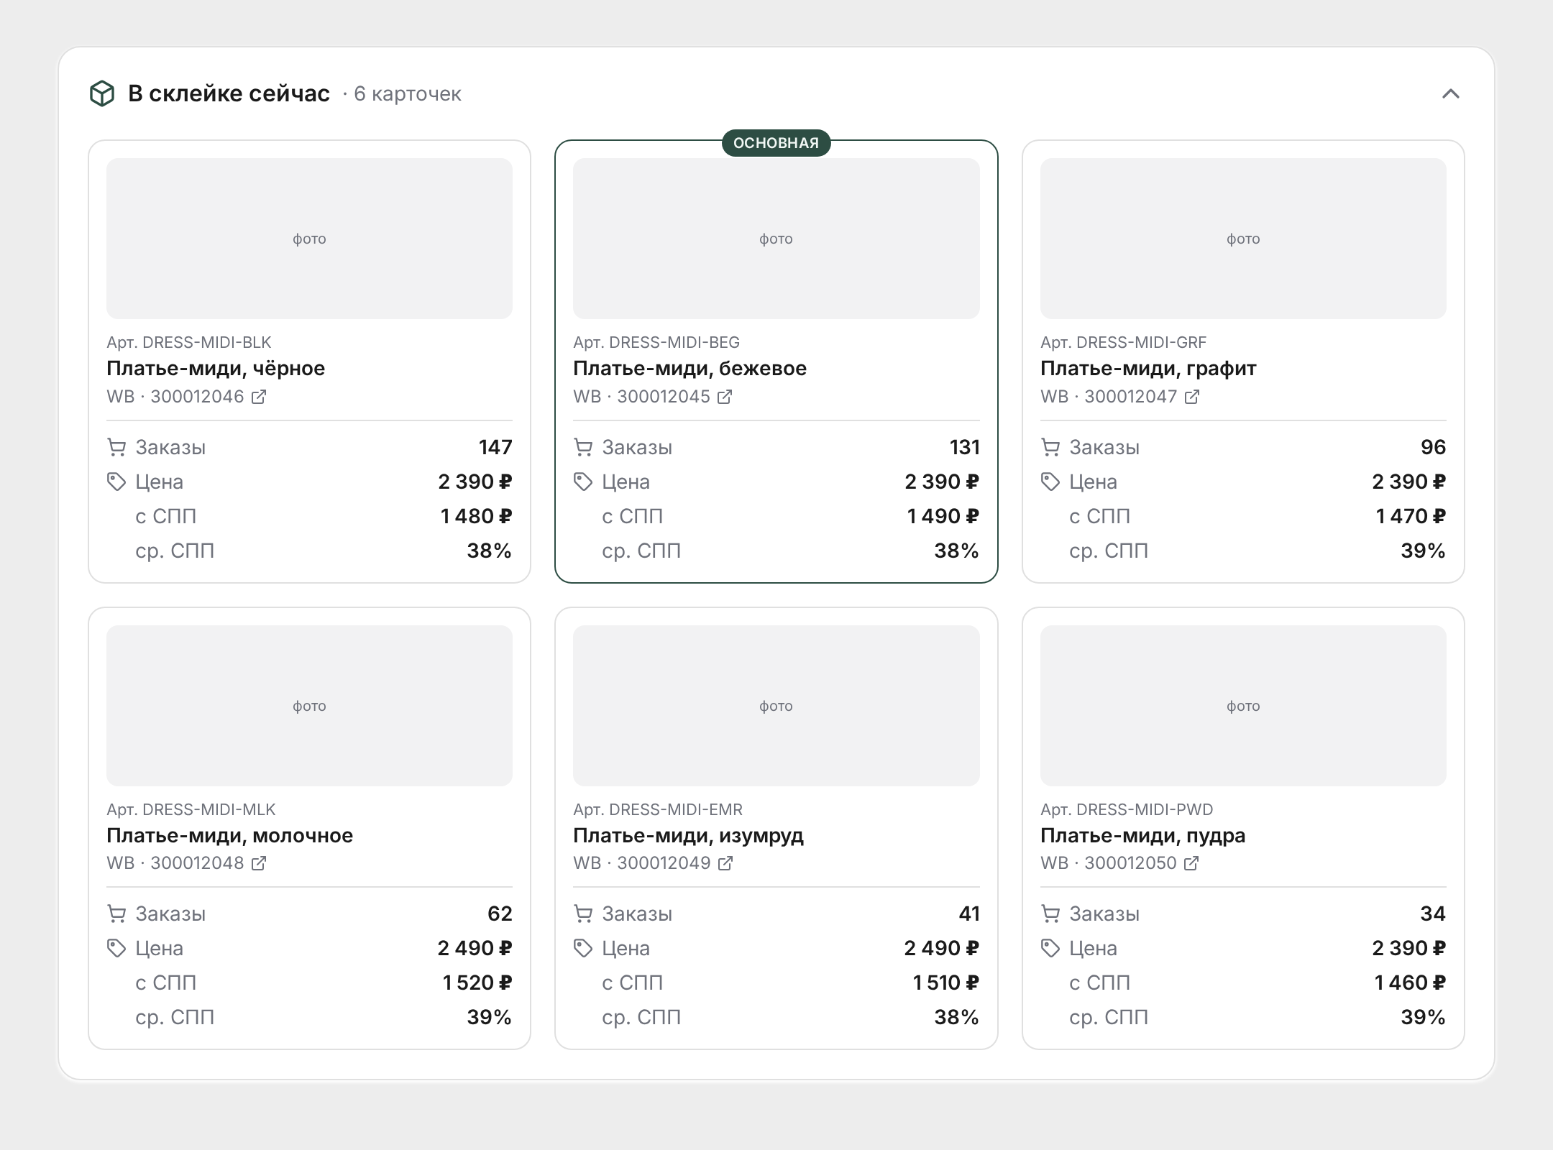Open external link icon for WB 300012050
The width and height of the screenshot is (1553, 1150).
click(x=1191, y=863)
